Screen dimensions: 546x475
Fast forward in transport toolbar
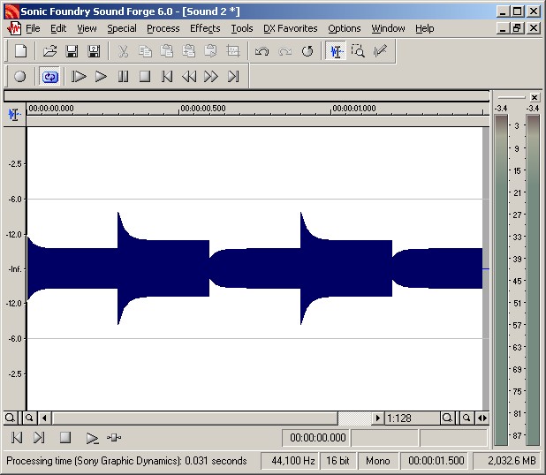pyautogui.click(x=211, y=76)
